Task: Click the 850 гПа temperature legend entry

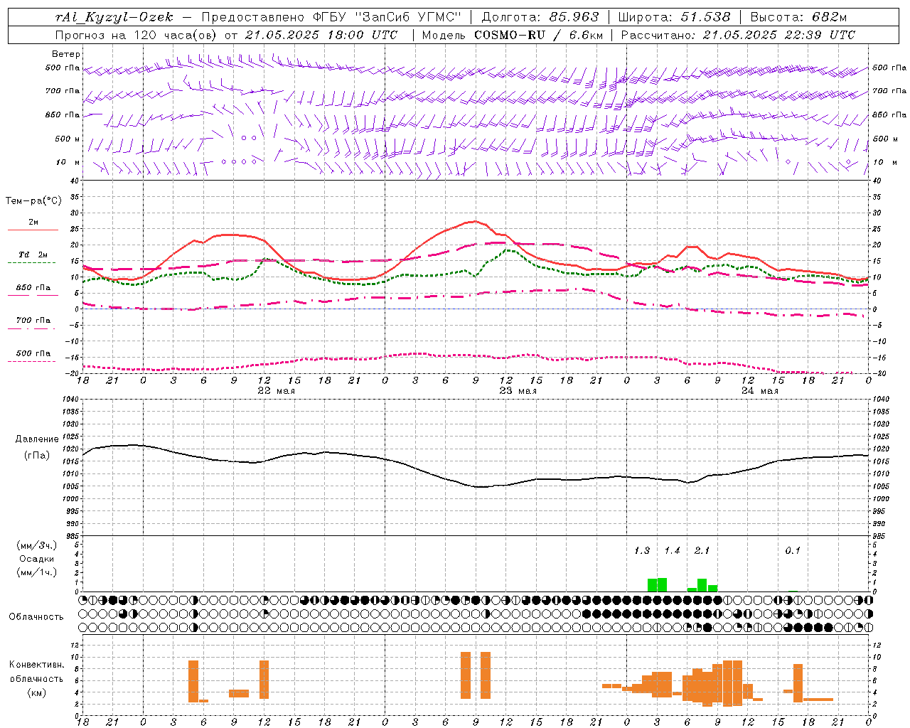Action: pyautogui.click(x=33, y=288)
